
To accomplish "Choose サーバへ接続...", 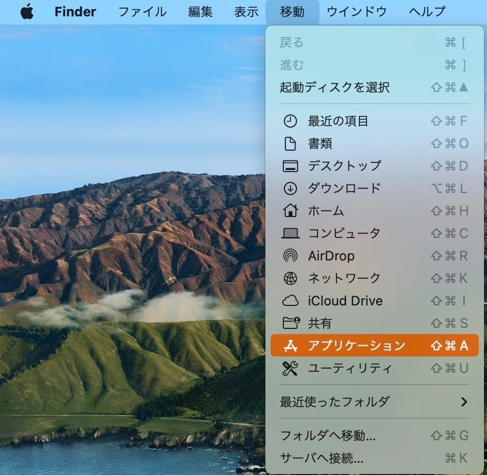I will pos(374,458).
